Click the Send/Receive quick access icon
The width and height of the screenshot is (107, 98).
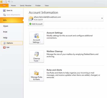pos(6,2)
